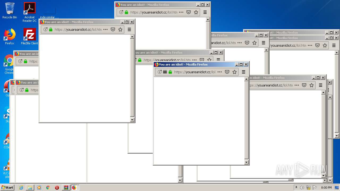Click the Opera icon in the taskbar
This screenshot has height=191, width=340.
(x=57, y=188)
